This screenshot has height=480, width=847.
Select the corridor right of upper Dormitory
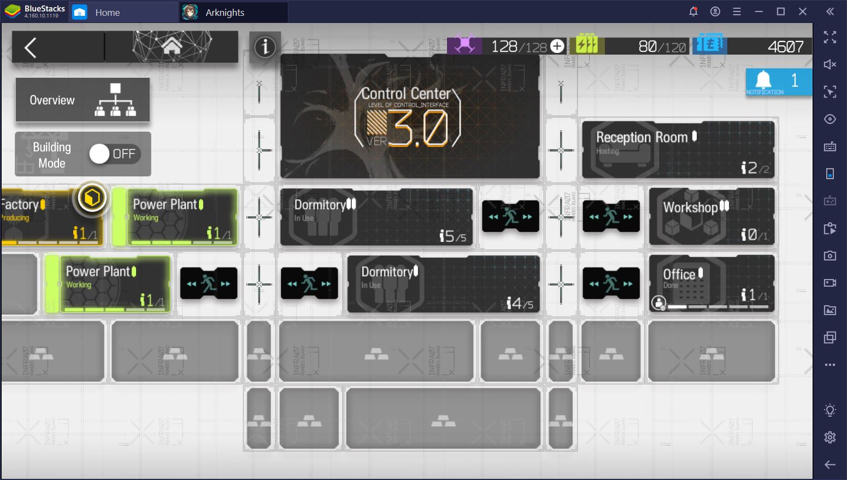coord(510,216)
